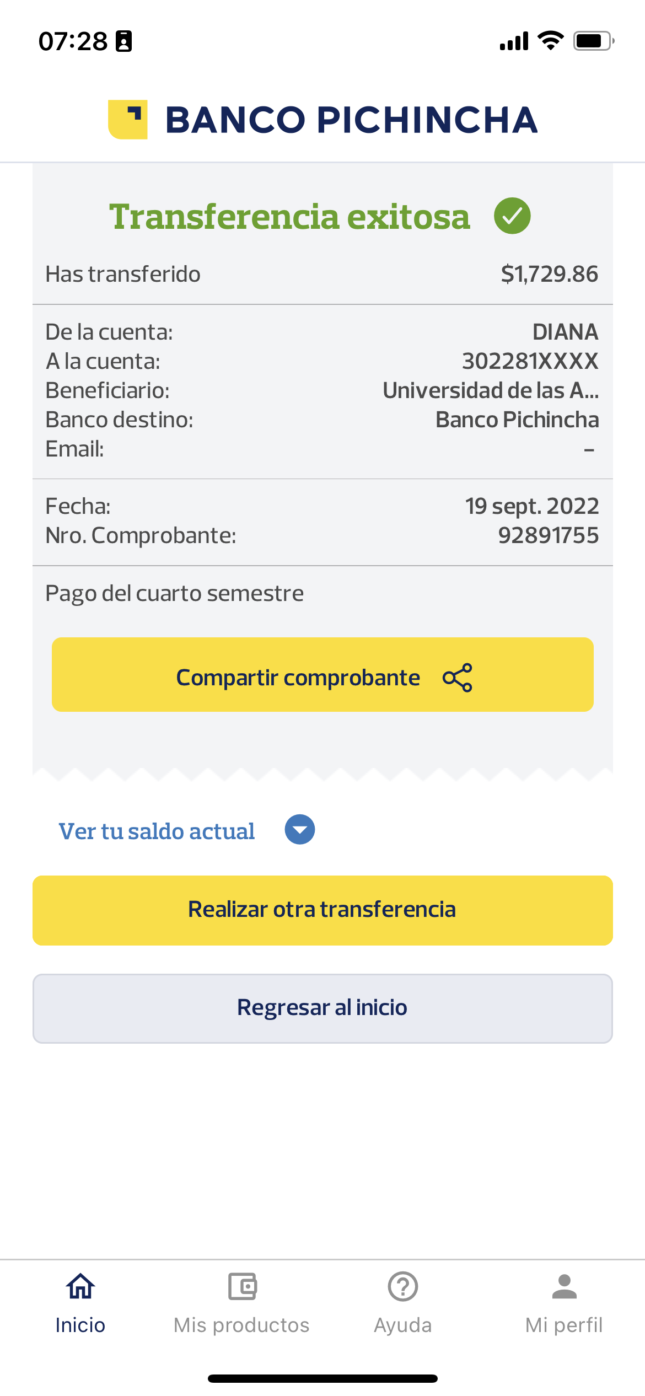Tap the share icon on comprobante button
This screenshot has height=1396, width=645.
(458, 678)
